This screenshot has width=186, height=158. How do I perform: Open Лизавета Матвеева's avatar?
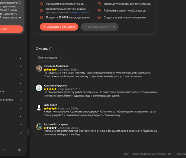pos(39,69)
